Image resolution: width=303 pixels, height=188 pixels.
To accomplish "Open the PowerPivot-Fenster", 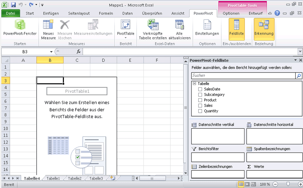I will (x=20, y=28).
